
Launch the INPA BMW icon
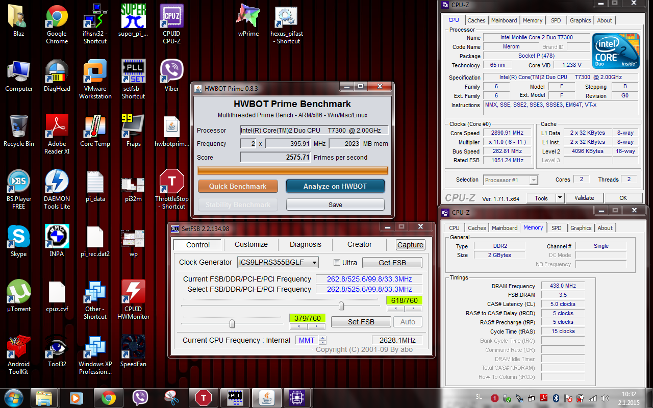click(57, 241)
